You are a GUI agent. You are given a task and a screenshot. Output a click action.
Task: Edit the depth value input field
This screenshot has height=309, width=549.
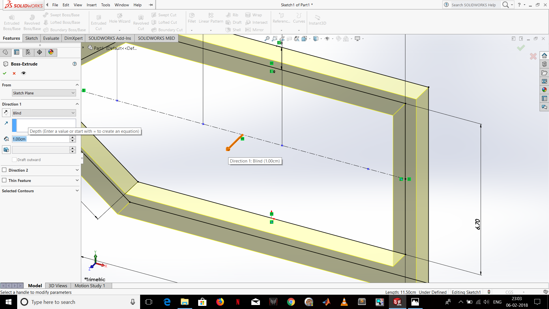click(40, 139)
